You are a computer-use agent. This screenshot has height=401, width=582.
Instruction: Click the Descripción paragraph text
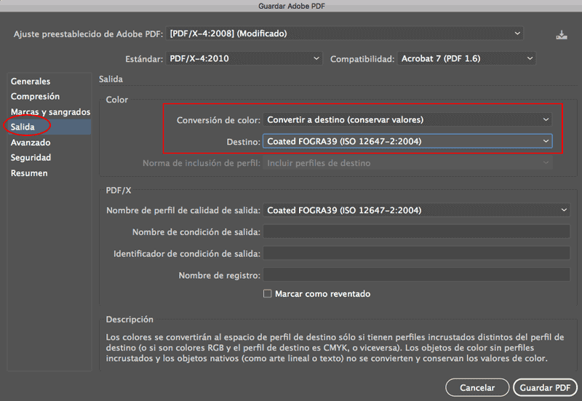[x=335, y=348]
